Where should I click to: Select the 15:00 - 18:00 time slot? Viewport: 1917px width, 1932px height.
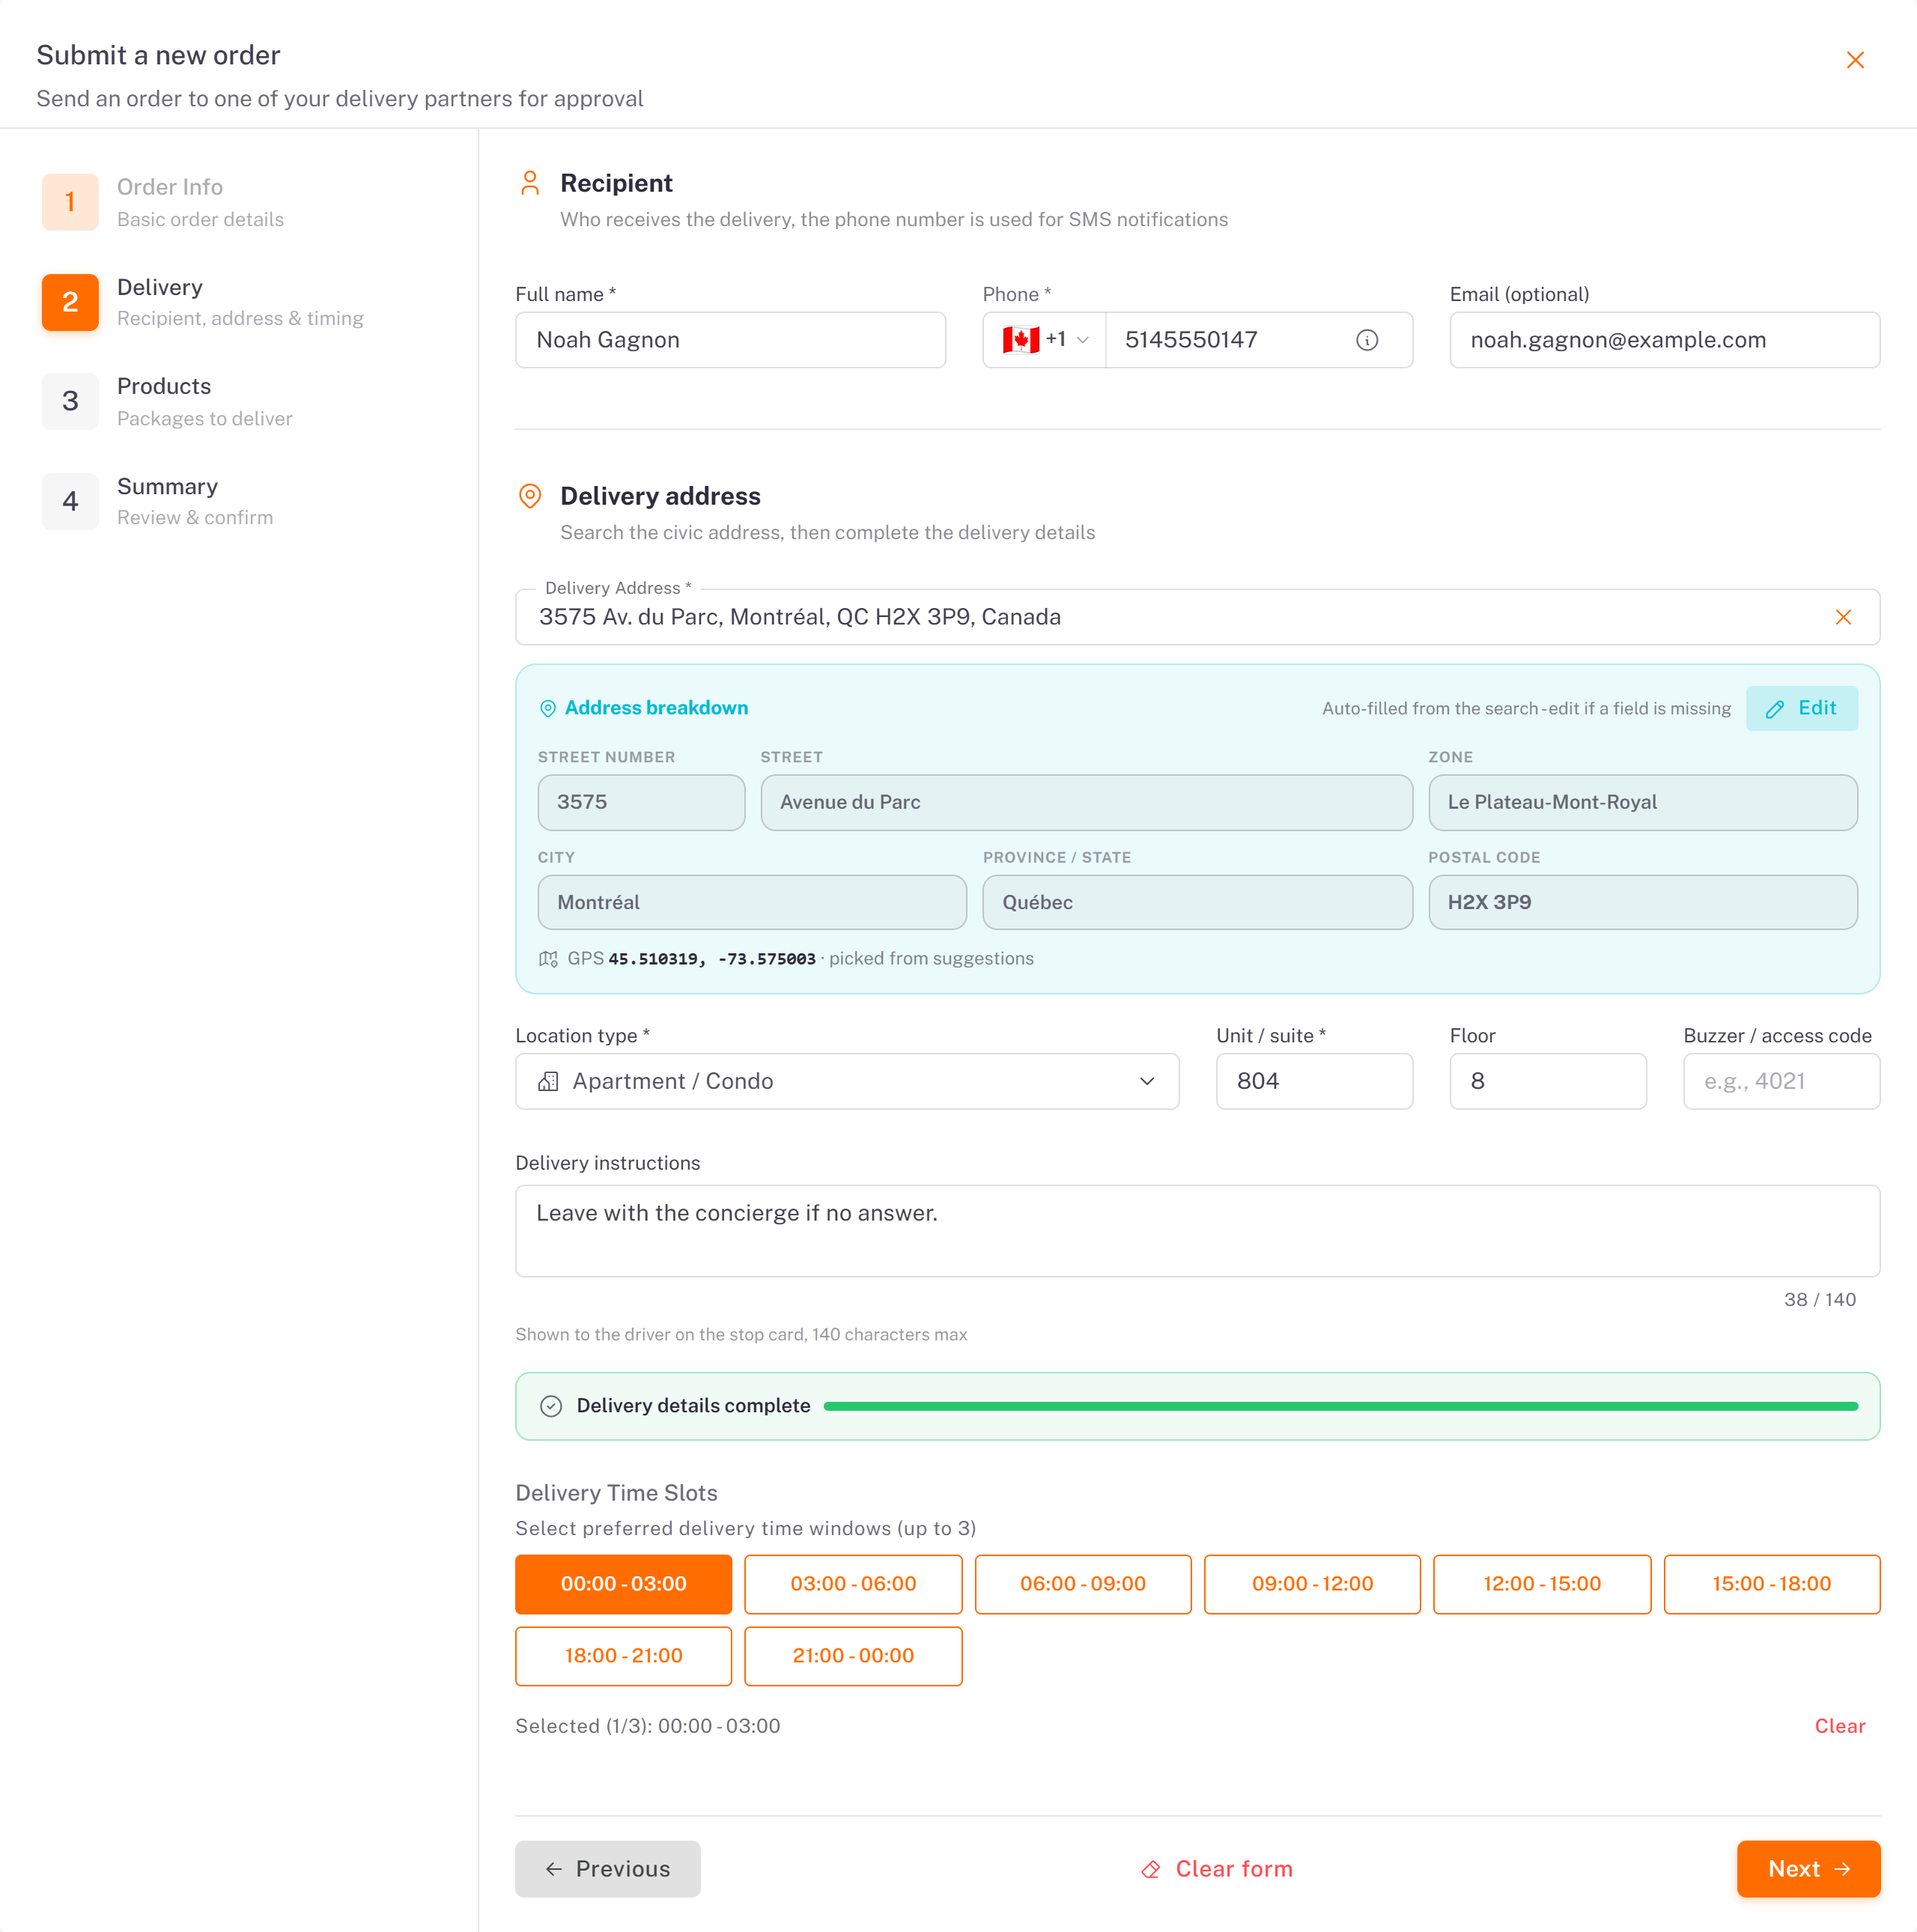(x=1771, y=1584)
